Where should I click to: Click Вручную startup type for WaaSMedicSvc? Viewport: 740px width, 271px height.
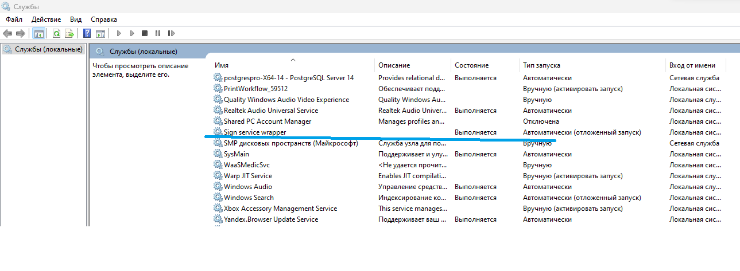(537, 165)
